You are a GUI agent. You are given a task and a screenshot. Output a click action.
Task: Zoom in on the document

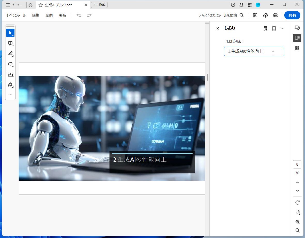[x=297, y=222]
